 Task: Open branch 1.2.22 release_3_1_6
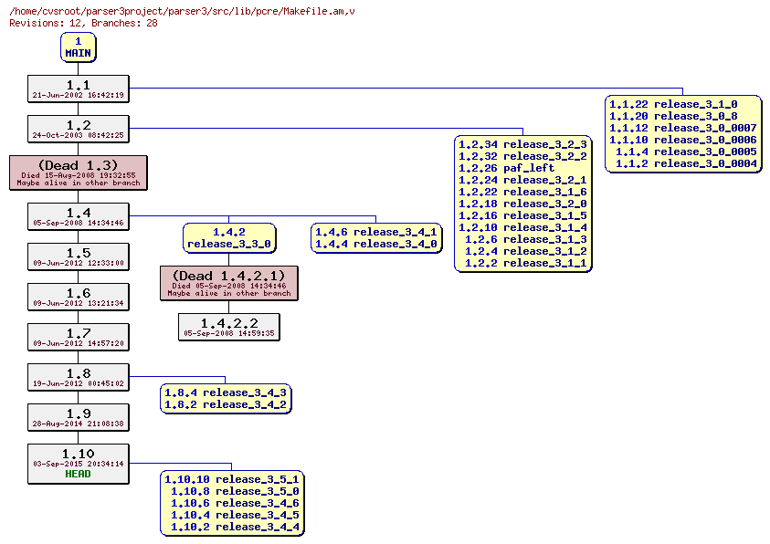click(x=523, y=192)
